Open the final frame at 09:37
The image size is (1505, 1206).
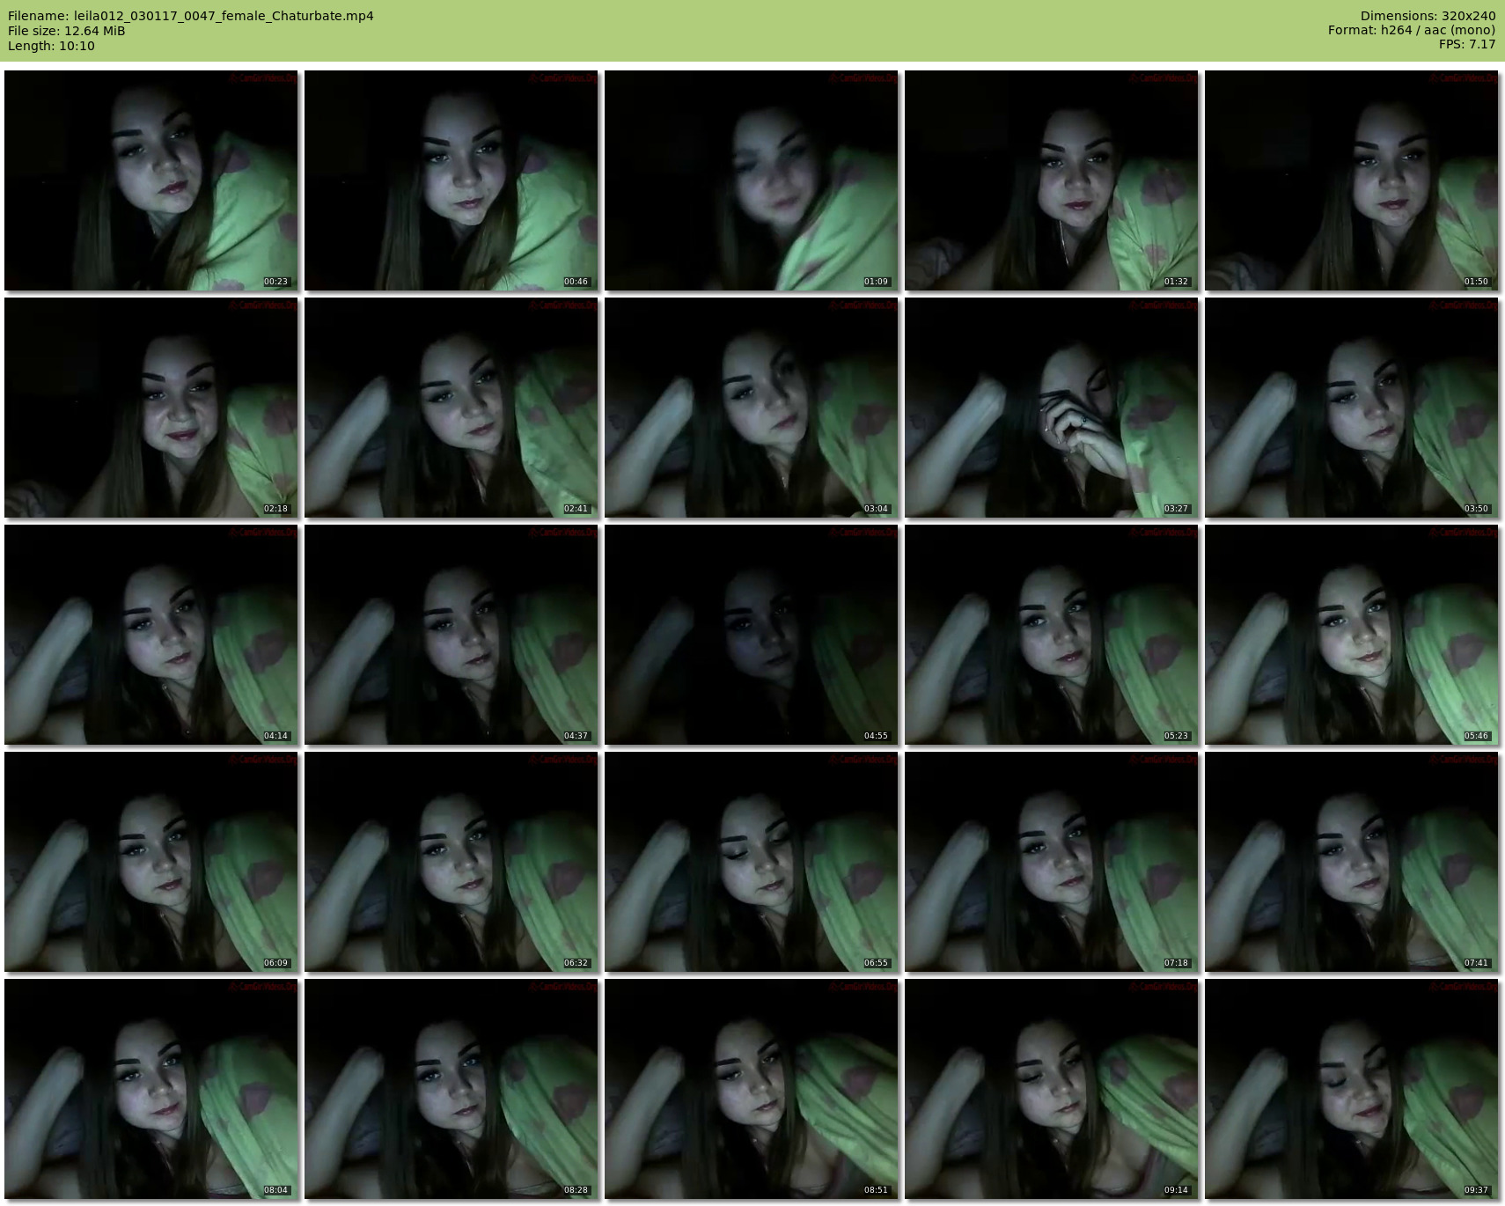coord(1352,1089)
